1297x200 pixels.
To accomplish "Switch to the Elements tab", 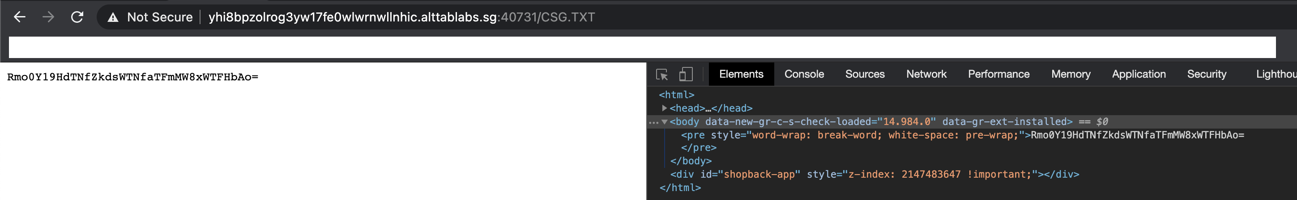I will (x=741, y=75).
